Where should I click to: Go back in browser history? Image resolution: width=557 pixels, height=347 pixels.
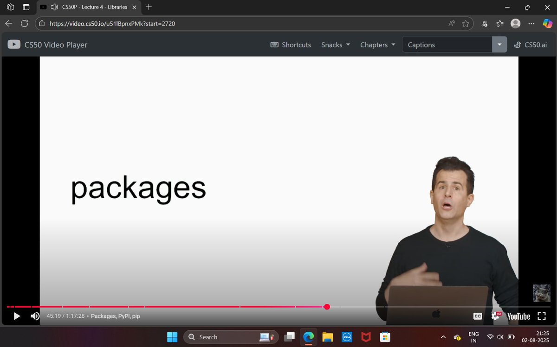(9, 23)
